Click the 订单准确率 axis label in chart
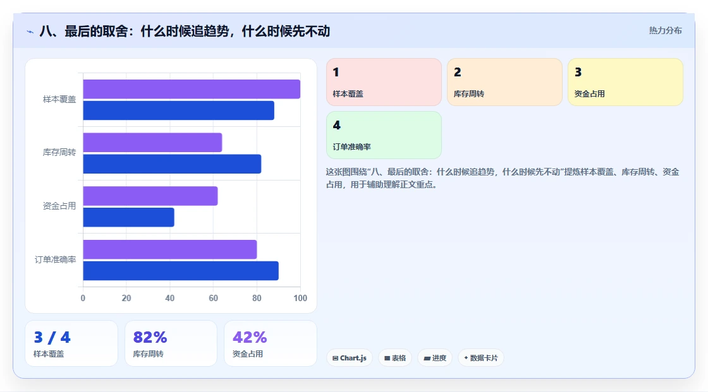 click(x=55, y=259)
